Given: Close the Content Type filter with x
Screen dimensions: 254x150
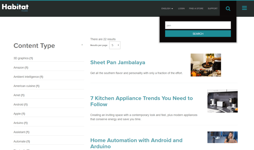Looking at the screenshot, I should [82, 45].
